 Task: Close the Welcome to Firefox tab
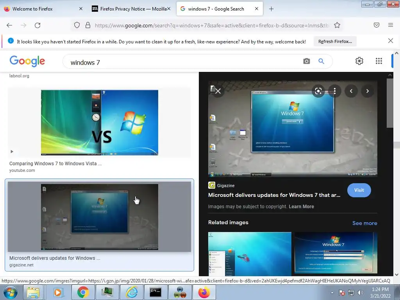[x=81, y=9]
